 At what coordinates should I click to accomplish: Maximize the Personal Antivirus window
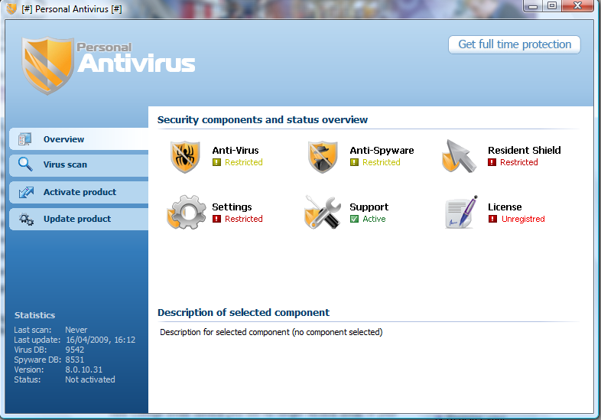point(552,6)
